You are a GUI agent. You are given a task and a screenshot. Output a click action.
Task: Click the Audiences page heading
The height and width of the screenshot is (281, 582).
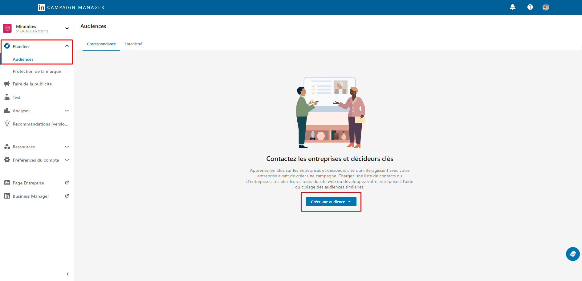[x=93, y=26]
